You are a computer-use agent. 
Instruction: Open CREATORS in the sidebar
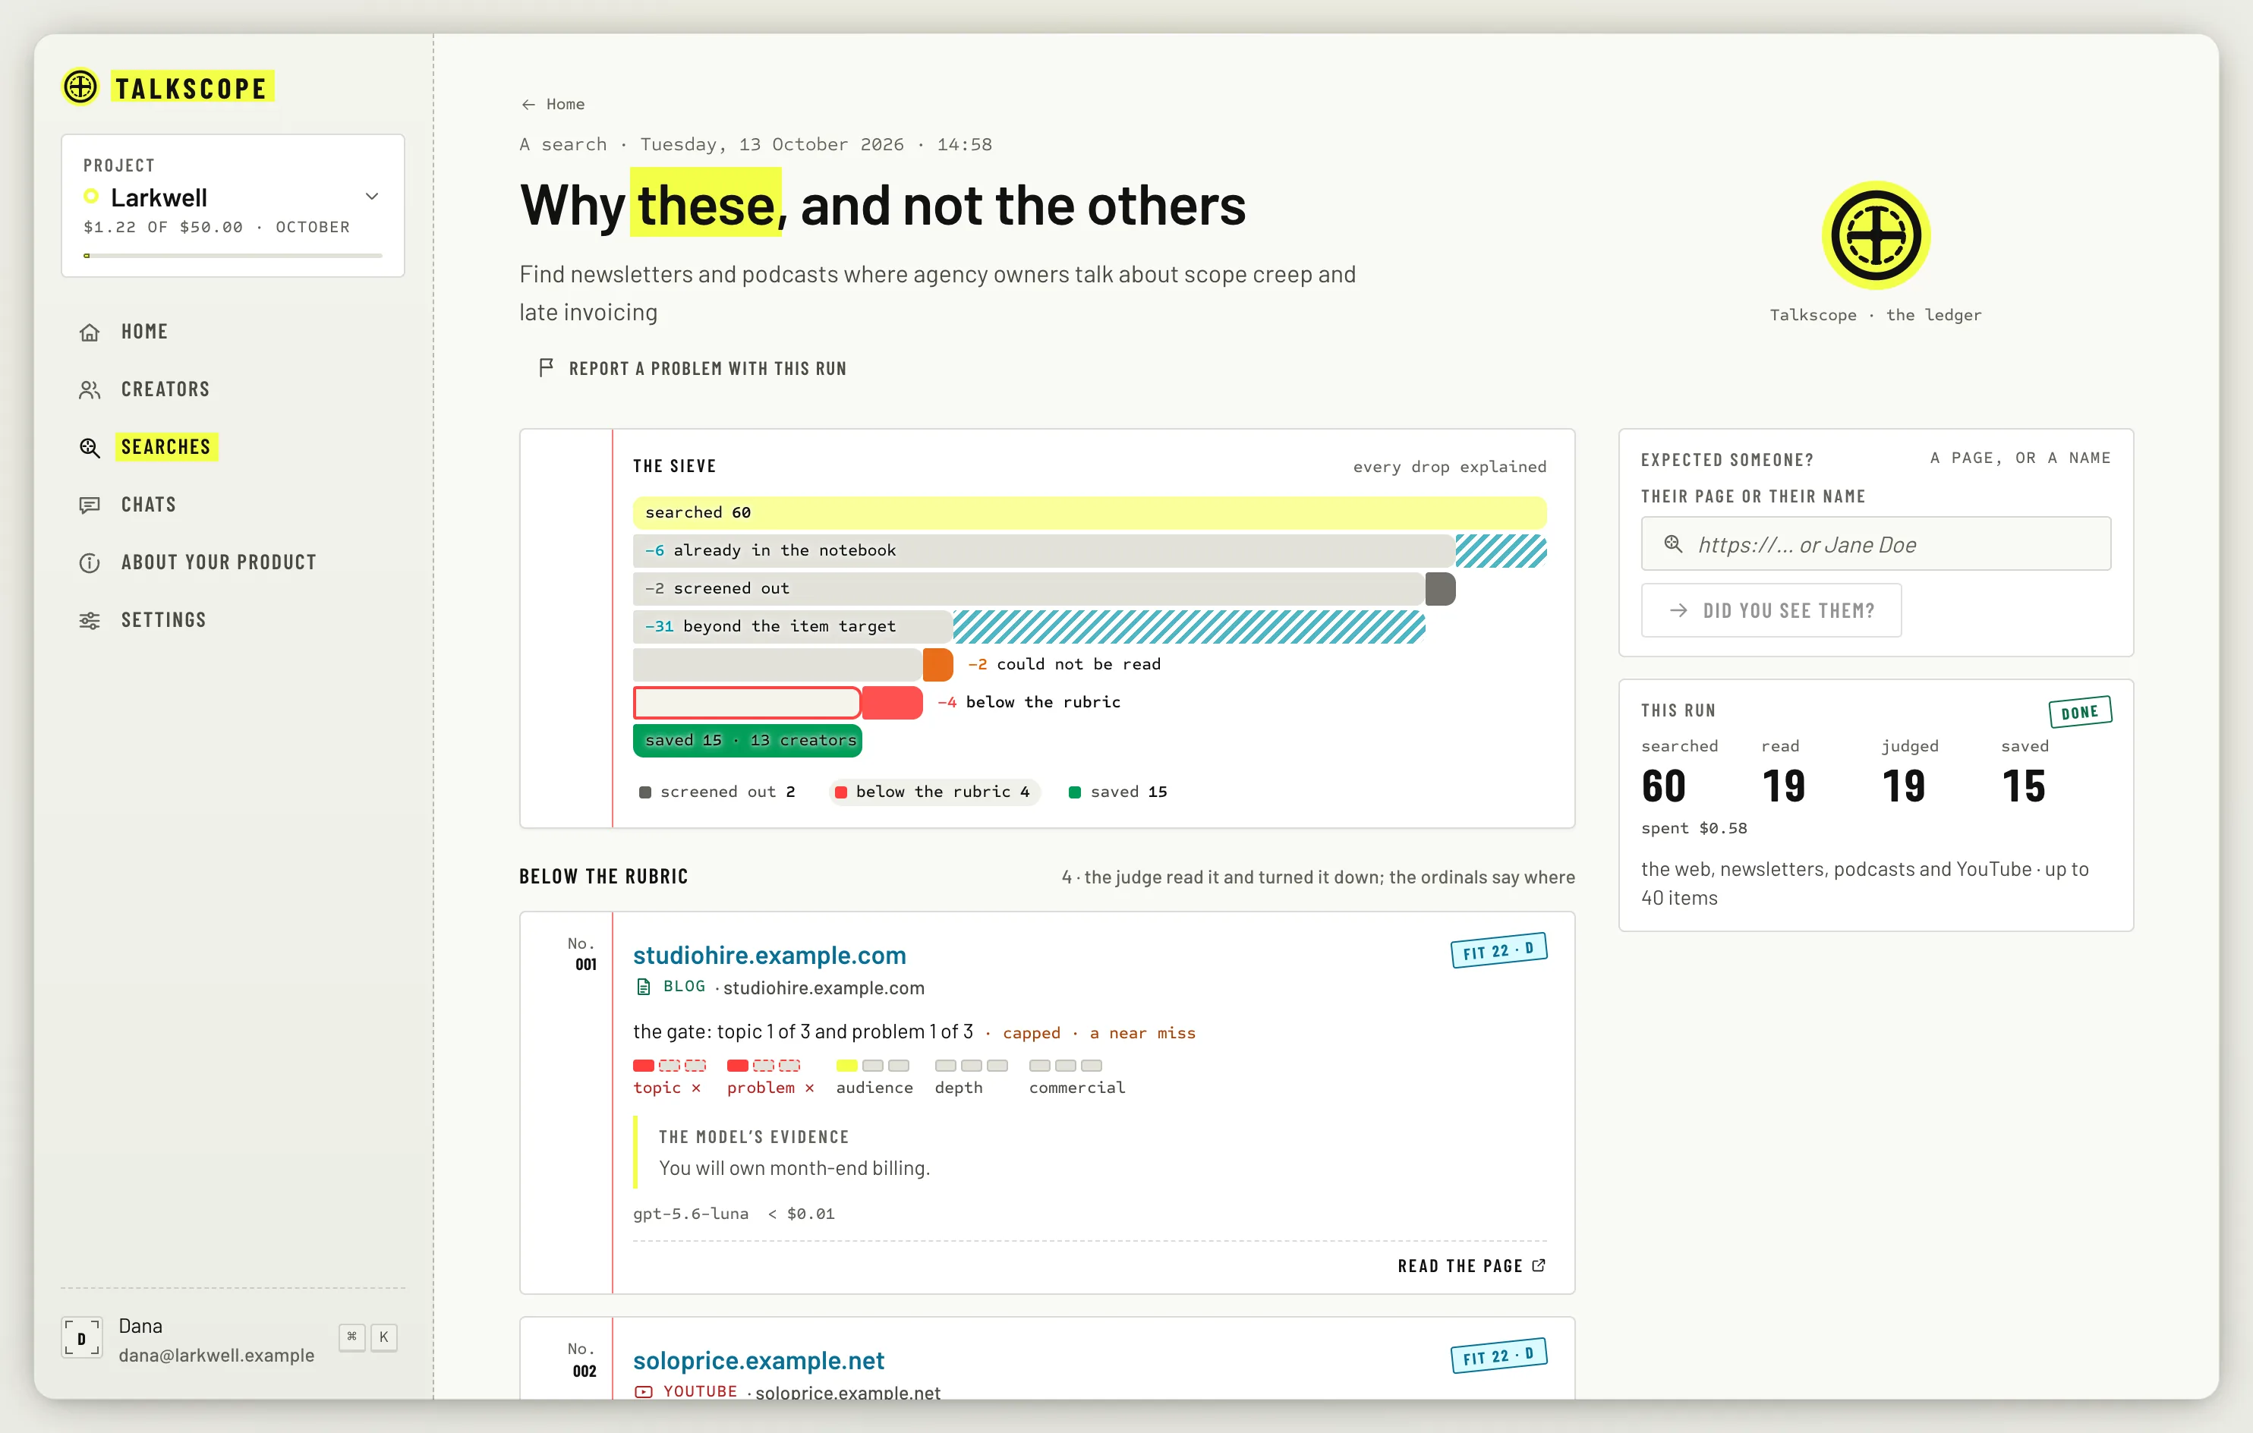click(165, 390)
